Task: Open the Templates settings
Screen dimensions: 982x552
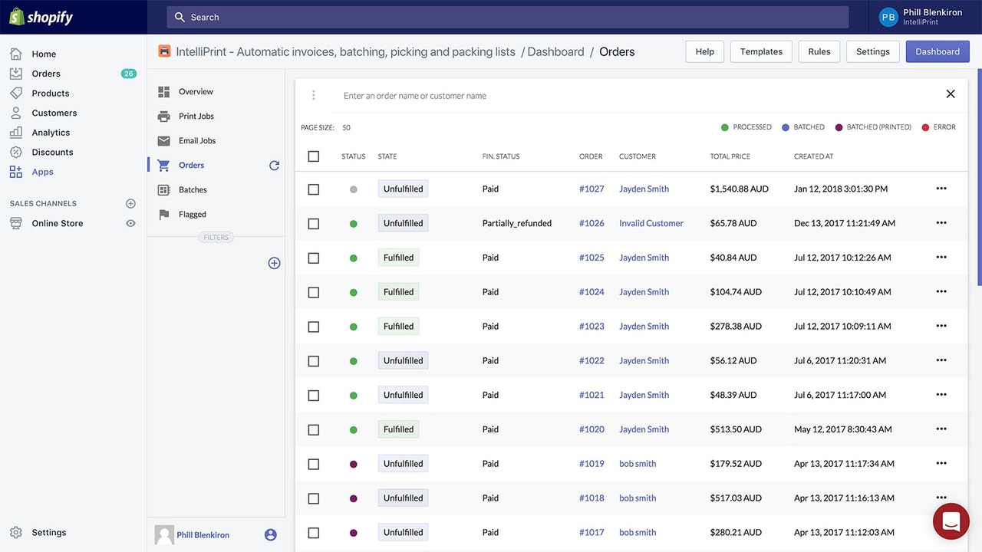Action: coord(760,51)
